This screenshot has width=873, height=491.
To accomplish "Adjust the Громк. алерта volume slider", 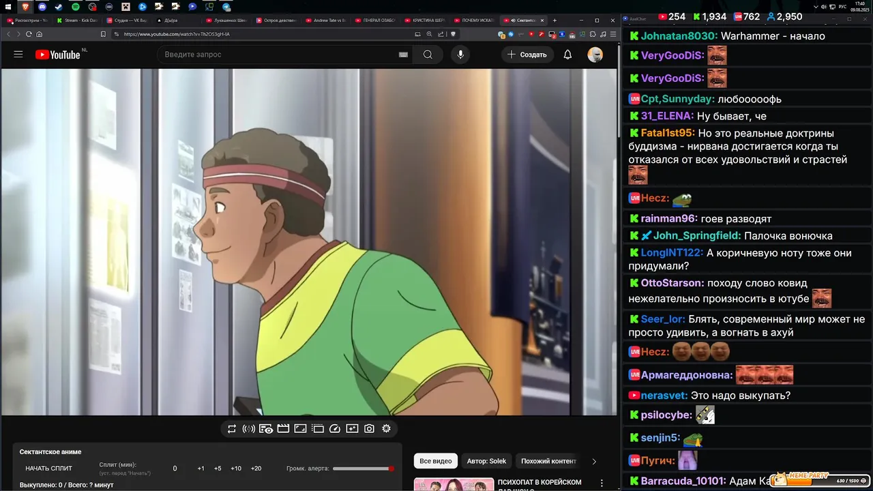I will tap(363, 468).
